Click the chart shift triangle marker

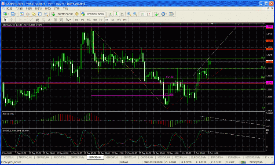click(x=212, y=24)
